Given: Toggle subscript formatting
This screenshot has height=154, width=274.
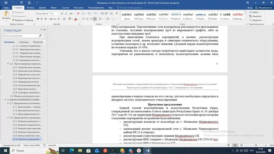Looking at the screenshot, I should coord(55,19).
